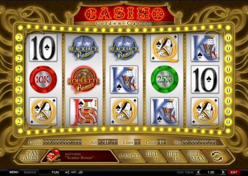Toggle AUTO spin mode
This screenshot has height=176, width=248.
74,172
